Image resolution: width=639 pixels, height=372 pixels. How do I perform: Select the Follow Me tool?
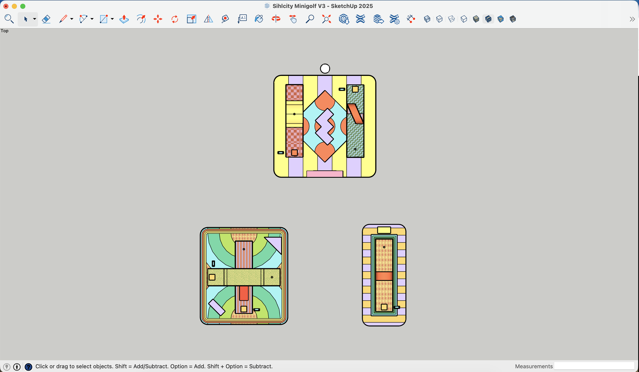coord(141,19)
